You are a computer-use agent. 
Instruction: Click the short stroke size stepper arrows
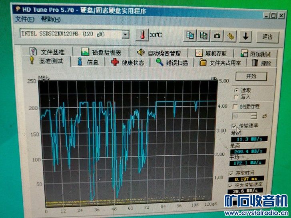[253, 116]
